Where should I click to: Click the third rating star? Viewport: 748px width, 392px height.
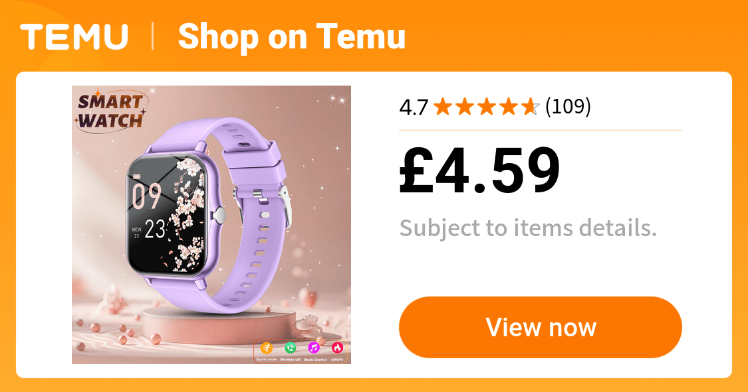tap(487, 107)
